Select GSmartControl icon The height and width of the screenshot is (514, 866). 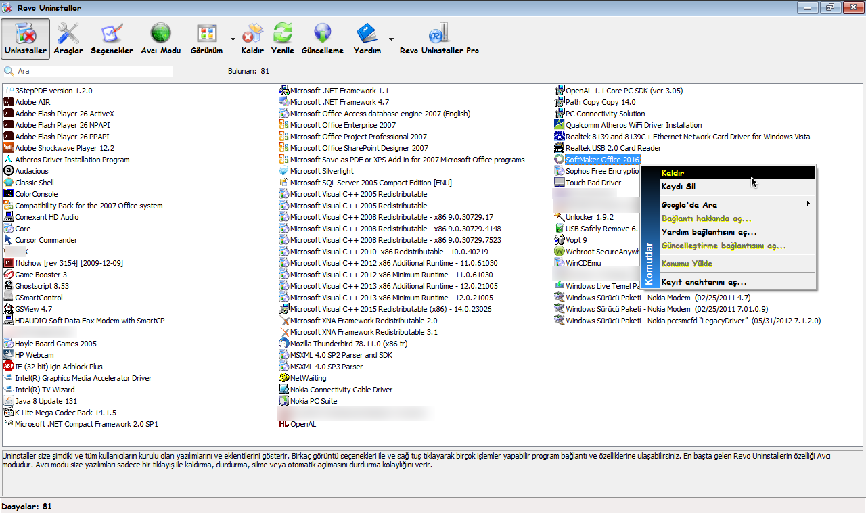click(x=9, y=298)
